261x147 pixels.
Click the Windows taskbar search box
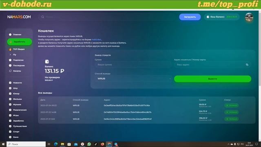[x=26, y=144]
